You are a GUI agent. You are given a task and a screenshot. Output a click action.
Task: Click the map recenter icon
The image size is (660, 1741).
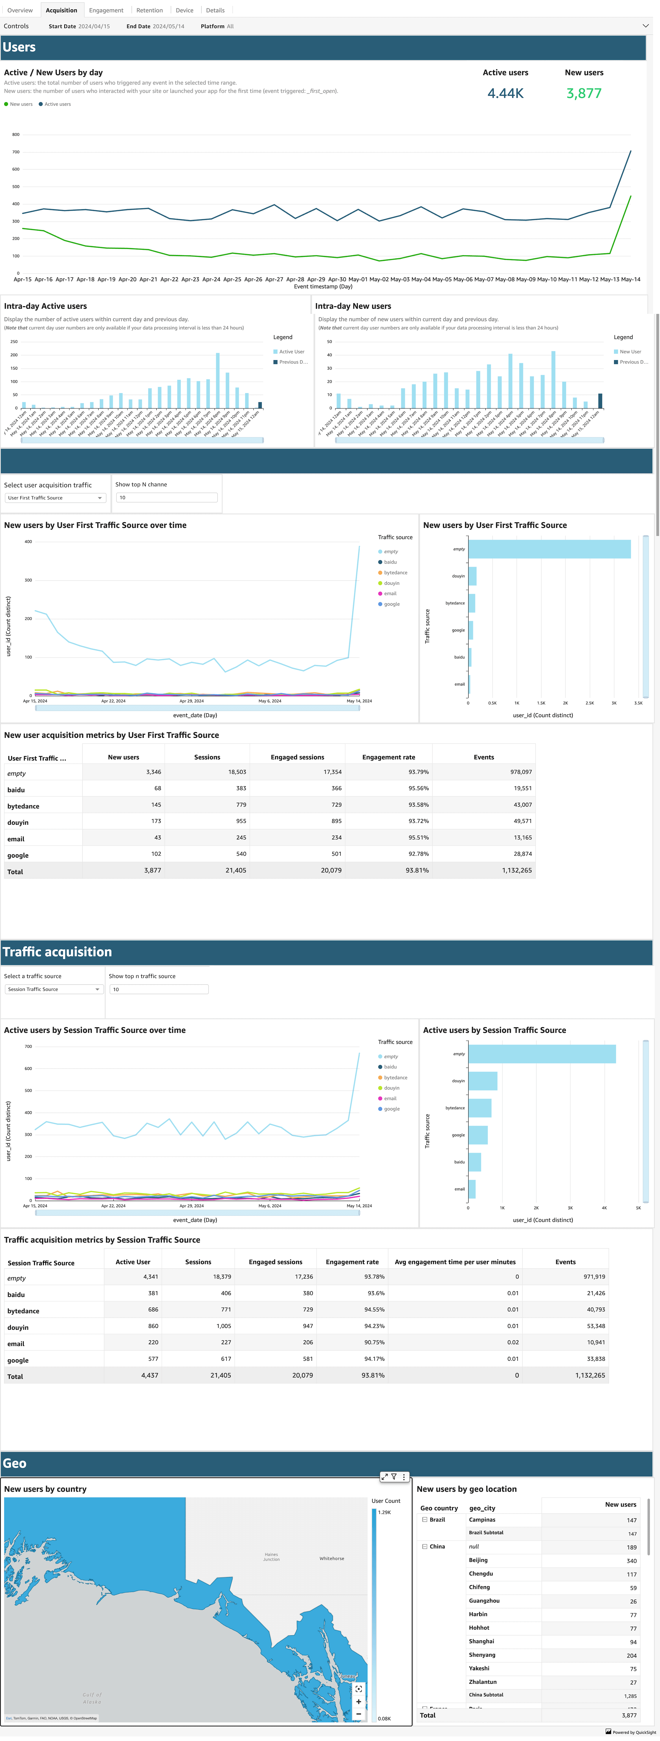pyautogui.click(x=358, y=1688)
